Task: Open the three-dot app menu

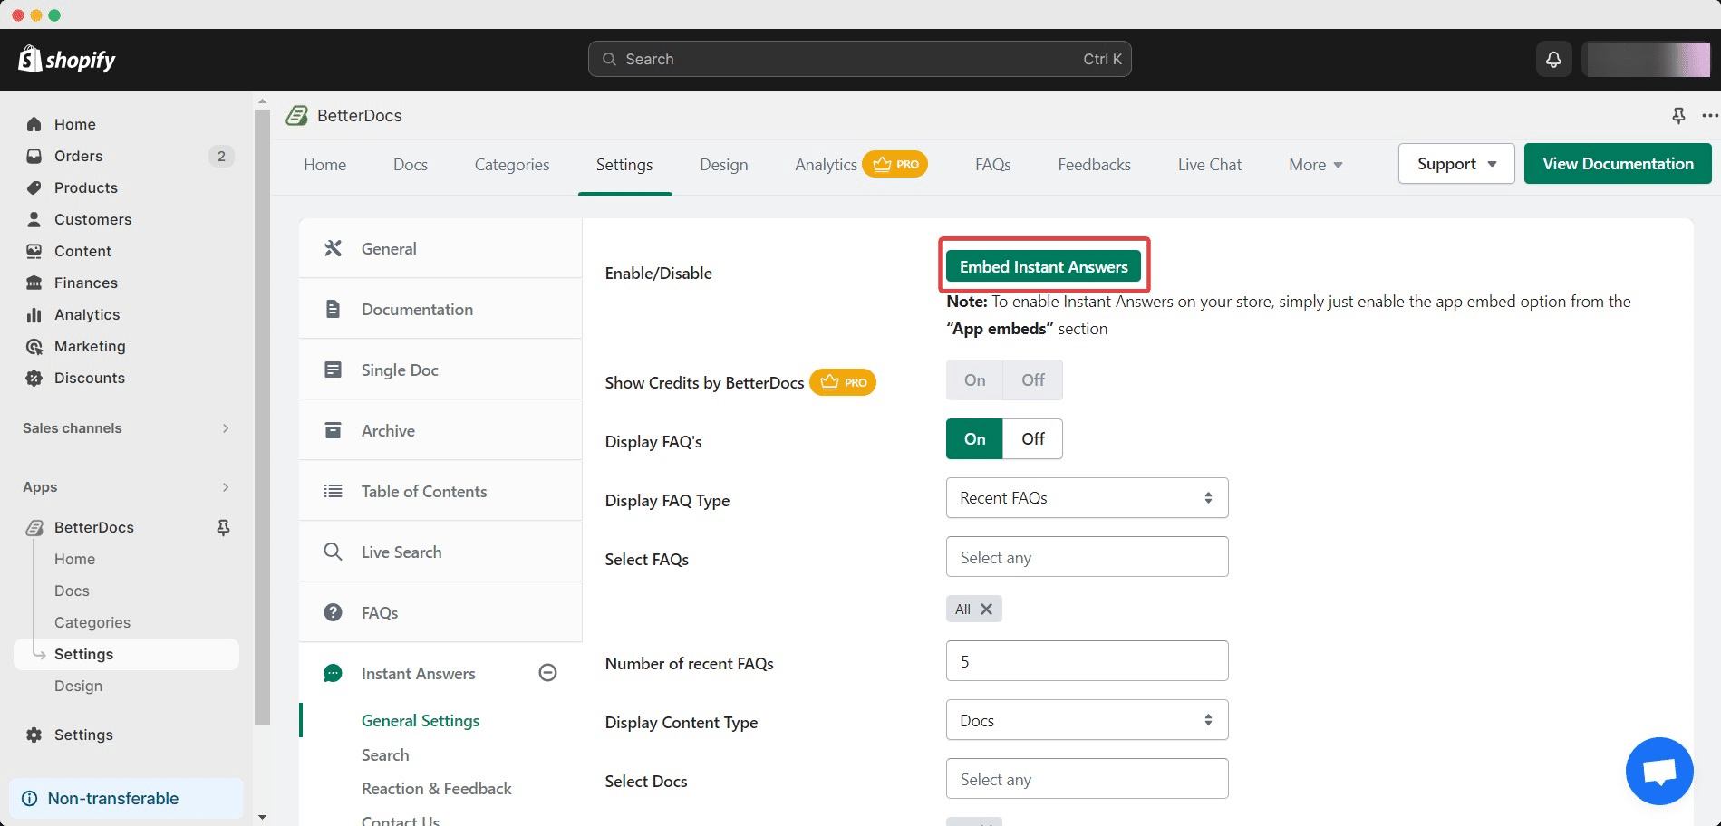Action: [x=1709, y=115]
